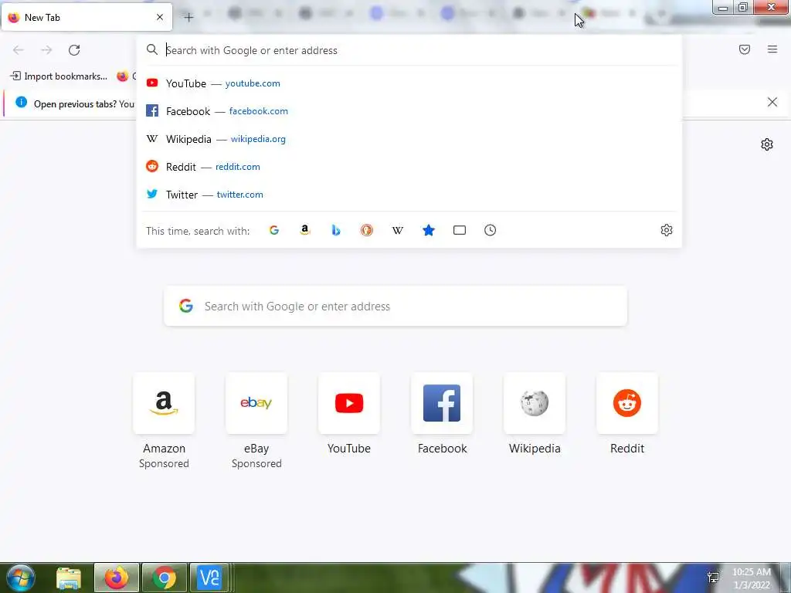The height and width of the screenshot is (593, 791).
Task: Open a new tab with plus button
Action: [188, 18]
